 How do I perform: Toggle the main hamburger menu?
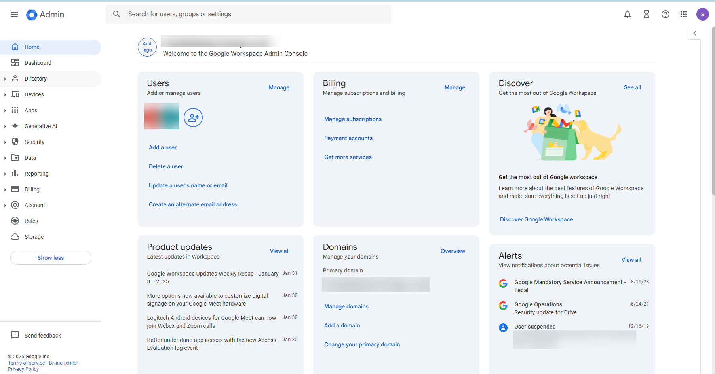click(x=14, y=14)
